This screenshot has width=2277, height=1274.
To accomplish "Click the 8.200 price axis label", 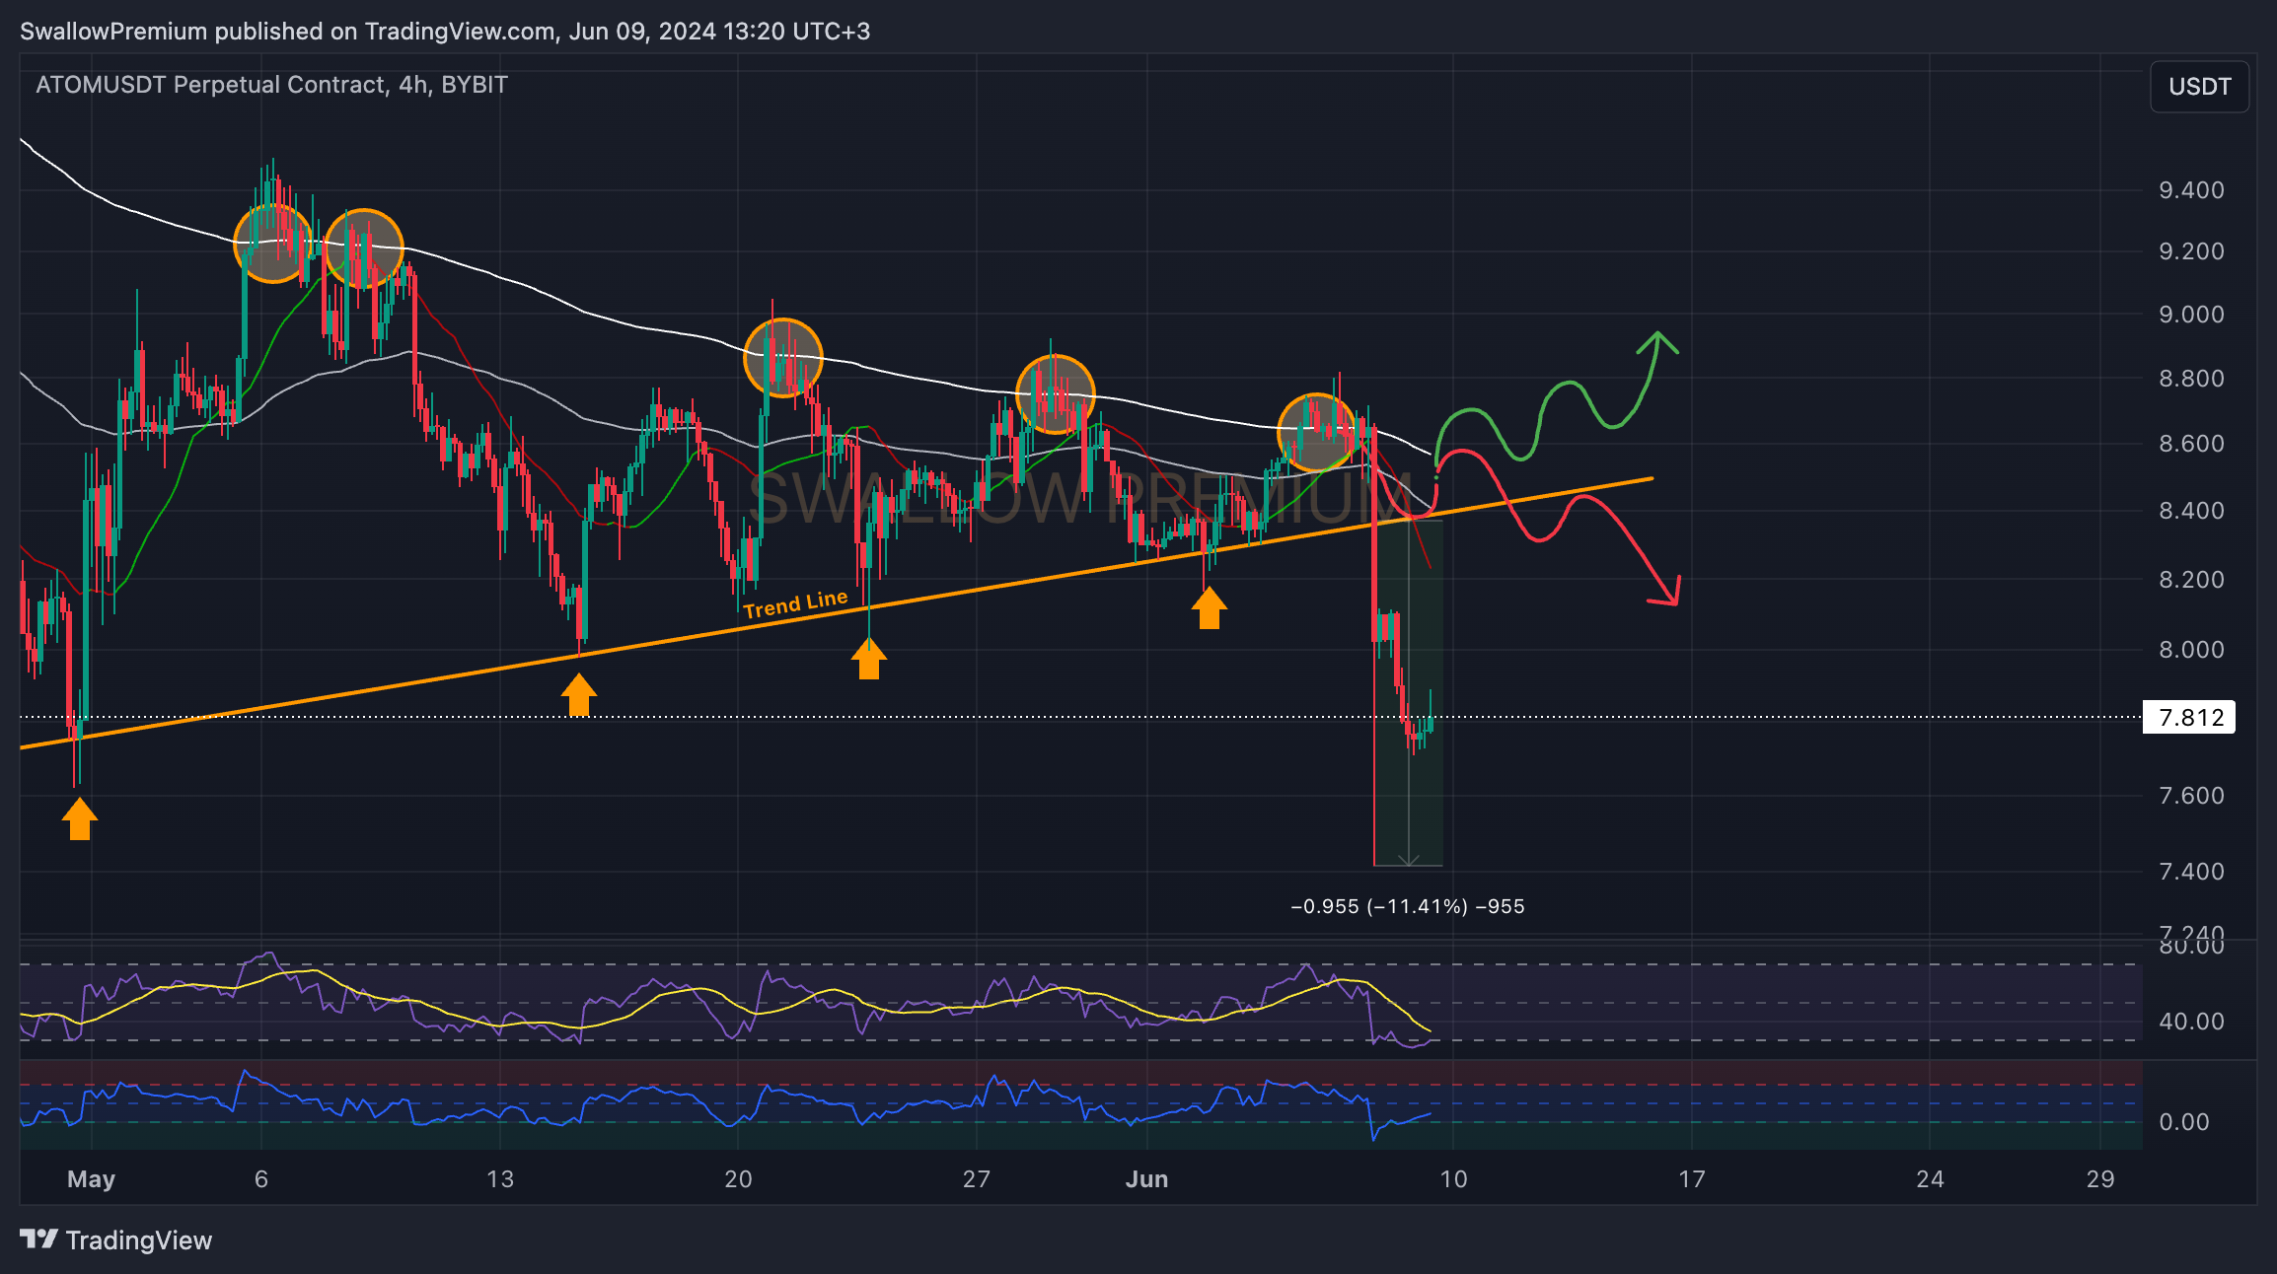I will coord(2191,580).
